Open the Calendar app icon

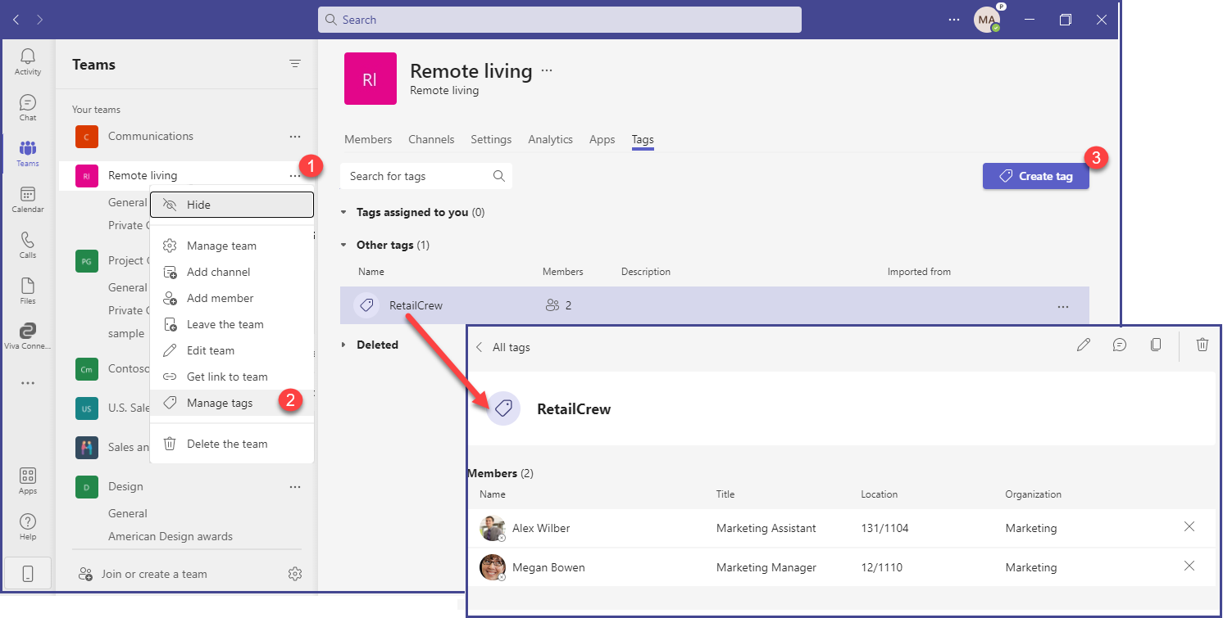click(27, 200)
